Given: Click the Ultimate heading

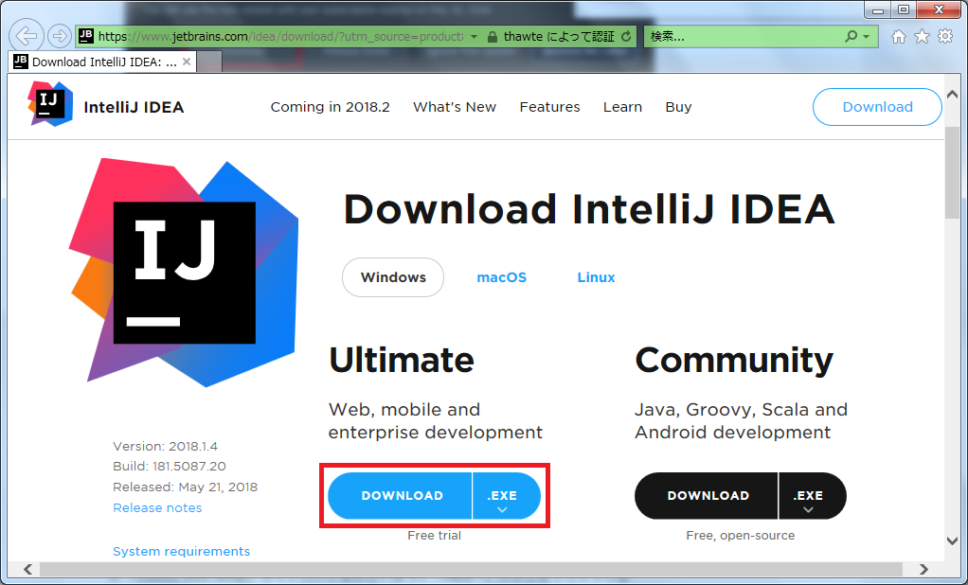Looking at the screenshot, I should pyautogui.click(x=402, y=360).
